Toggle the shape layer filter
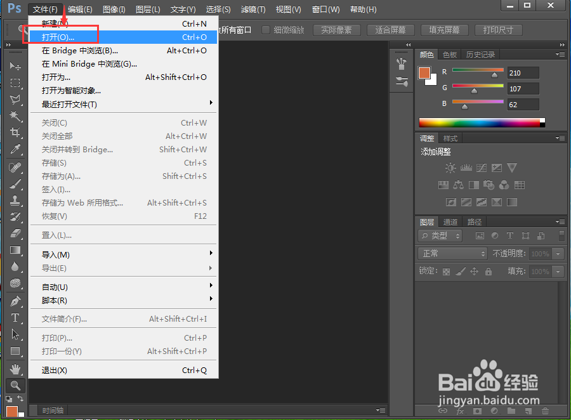571x420 pixels. click(525, 235)
